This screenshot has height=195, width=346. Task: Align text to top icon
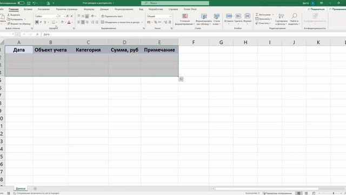[x=79, y=16]
